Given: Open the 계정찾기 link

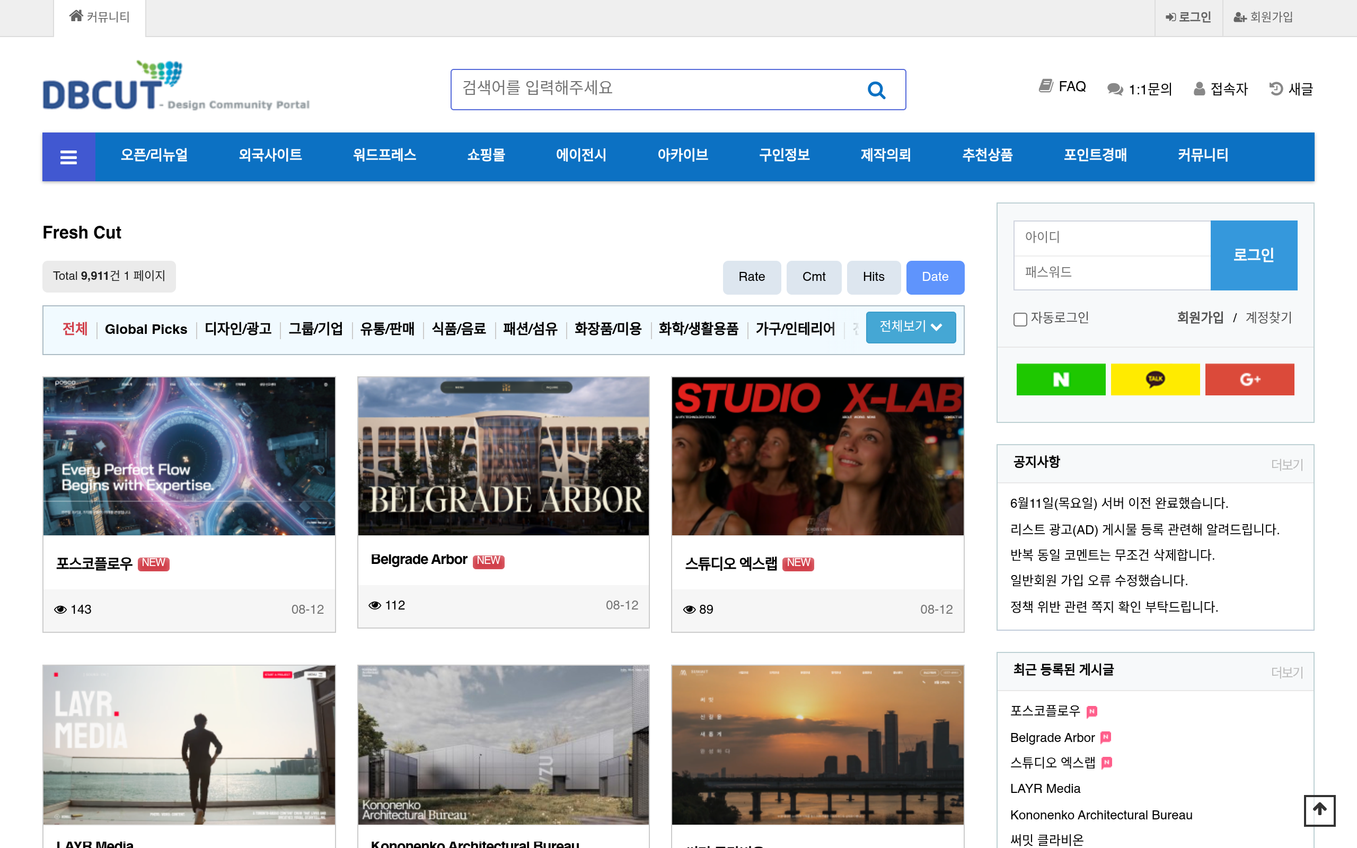Looking at the screenshot, I should pos(1268,318).
